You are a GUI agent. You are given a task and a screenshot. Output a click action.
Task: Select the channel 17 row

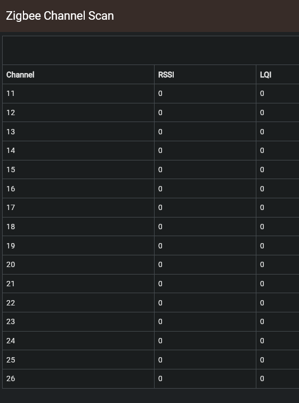(151, 208)
